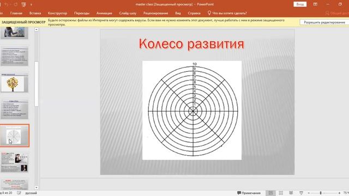Select the last partially visible slide thumbnail with red text
Screen dimensions: 349x196
[x=15, y=184]
